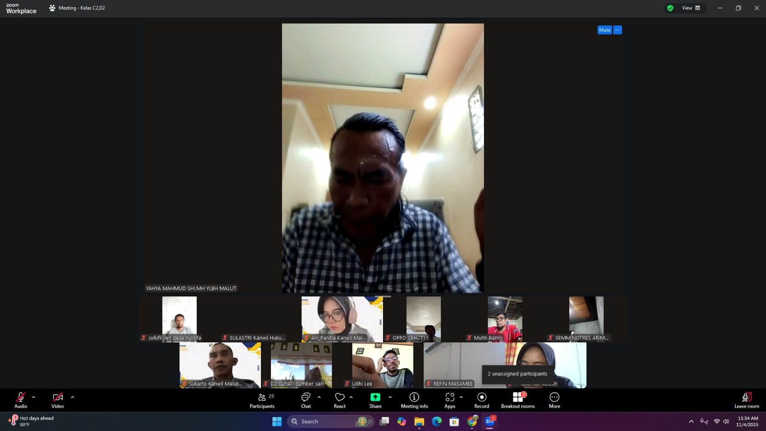
Task: Select Sukarto Kanwil Maluk video thumbnail
Action: (x=220, y=365)
